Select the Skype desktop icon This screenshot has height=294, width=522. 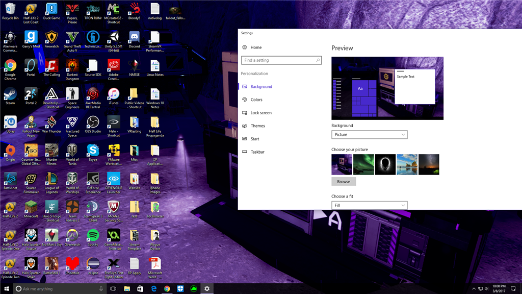93,153
